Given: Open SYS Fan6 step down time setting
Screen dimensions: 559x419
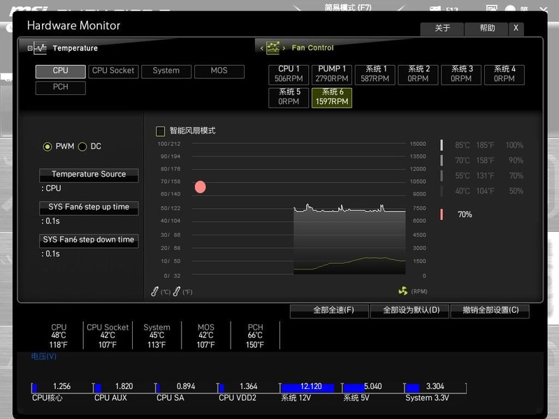Looking at the screenshot, I should [x=89, y=240].
